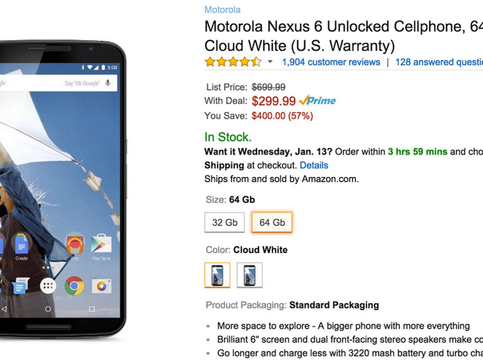Click the microphone icon in the search bar
The height and width of the screenshot is (362, 483).
(x=108, y=83)
